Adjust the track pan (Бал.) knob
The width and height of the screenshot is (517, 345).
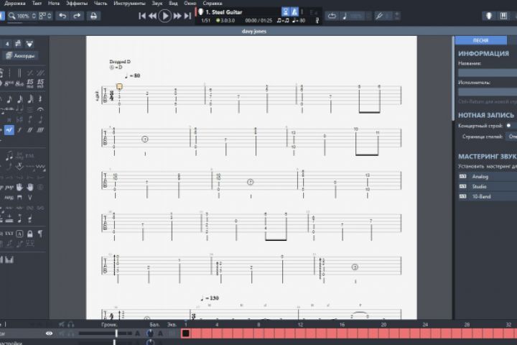tap(150, 333)
